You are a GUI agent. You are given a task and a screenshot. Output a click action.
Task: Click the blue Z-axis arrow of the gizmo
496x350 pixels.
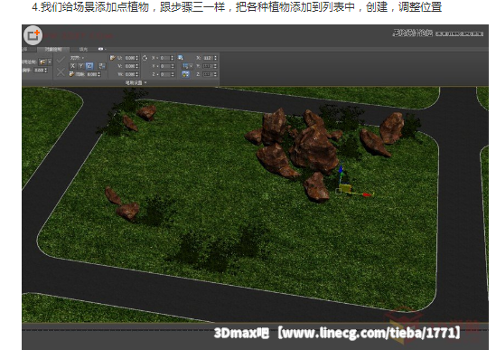[341, 169]
